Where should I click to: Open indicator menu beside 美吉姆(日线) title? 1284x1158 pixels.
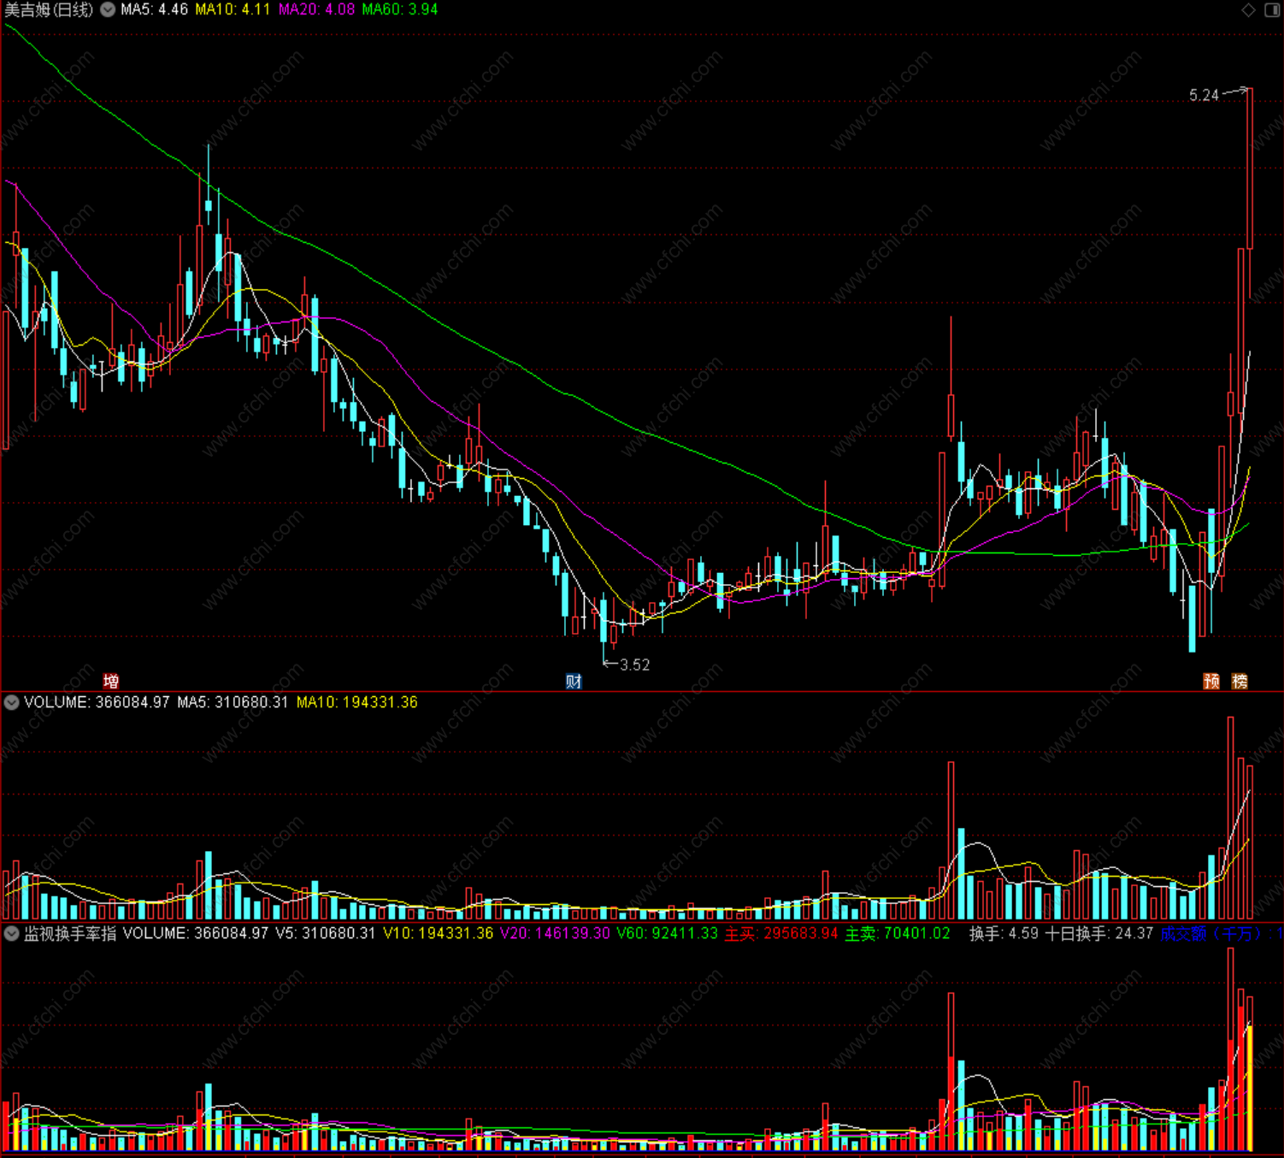coord(109,9)
